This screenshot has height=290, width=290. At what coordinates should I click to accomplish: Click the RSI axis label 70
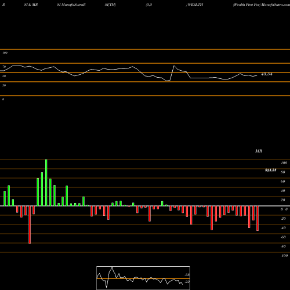pyautogui.click(x=4, y=67)
